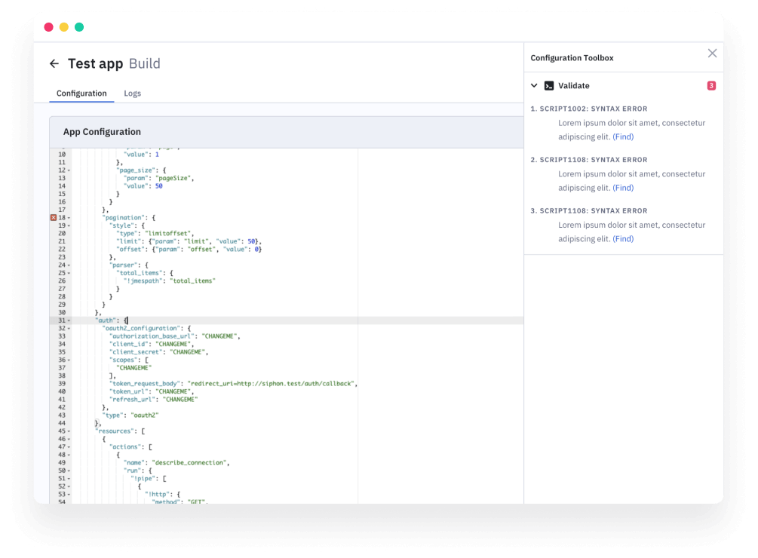Click the 1. SCRIPT1002: SYNTAX ERROR heading
The image size is (758, 558).
pyautogui.click(x=589, y=109)
